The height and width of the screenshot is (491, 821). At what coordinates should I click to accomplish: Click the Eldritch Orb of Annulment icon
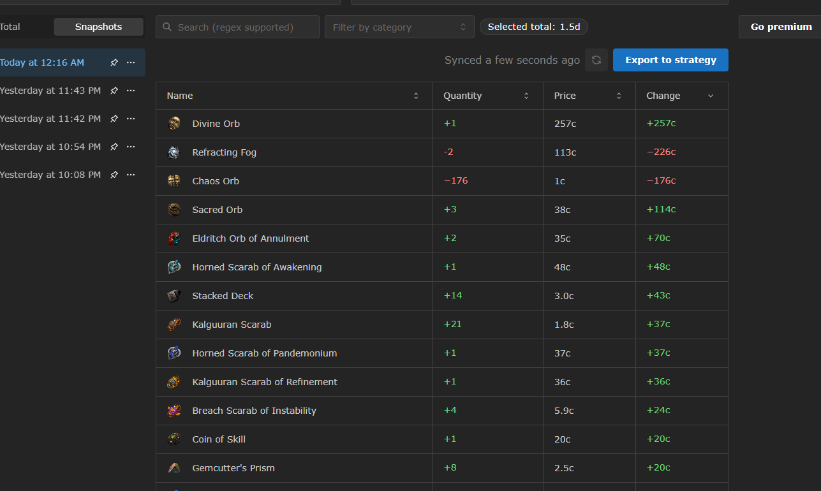point(174,238)
